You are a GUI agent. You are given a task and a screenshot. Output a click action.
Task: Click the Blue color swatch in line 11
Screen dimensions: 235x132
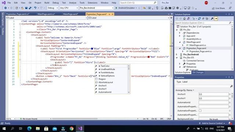(92, 49)
